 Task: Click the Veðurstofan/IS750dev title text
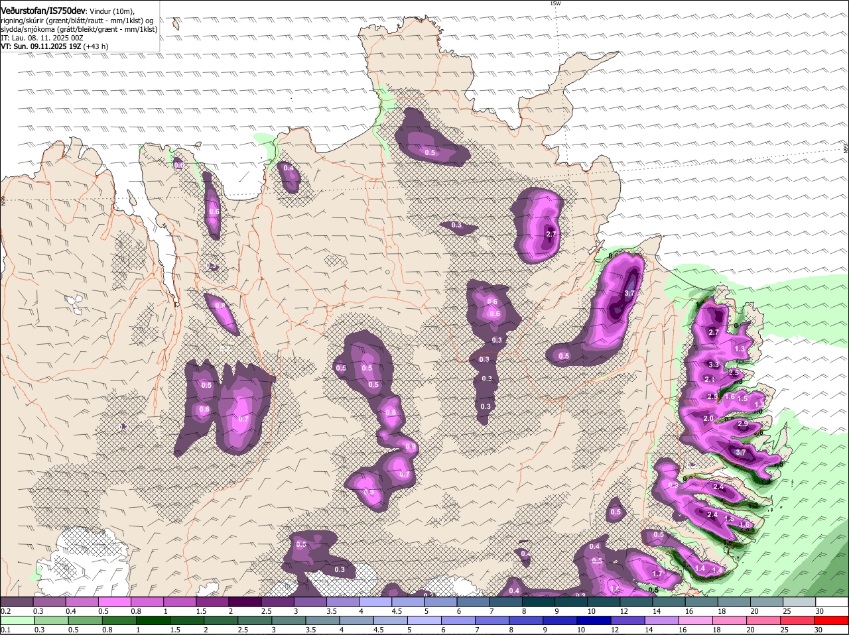tap(43, 10)
